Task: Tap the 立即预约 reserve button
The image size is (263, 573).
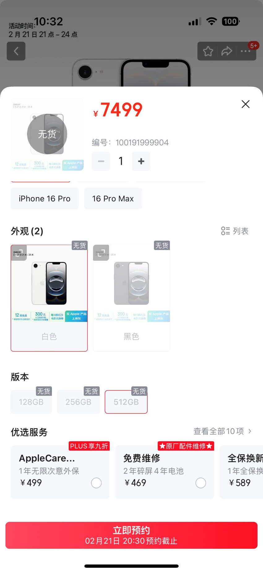Action: click(131, 535)
